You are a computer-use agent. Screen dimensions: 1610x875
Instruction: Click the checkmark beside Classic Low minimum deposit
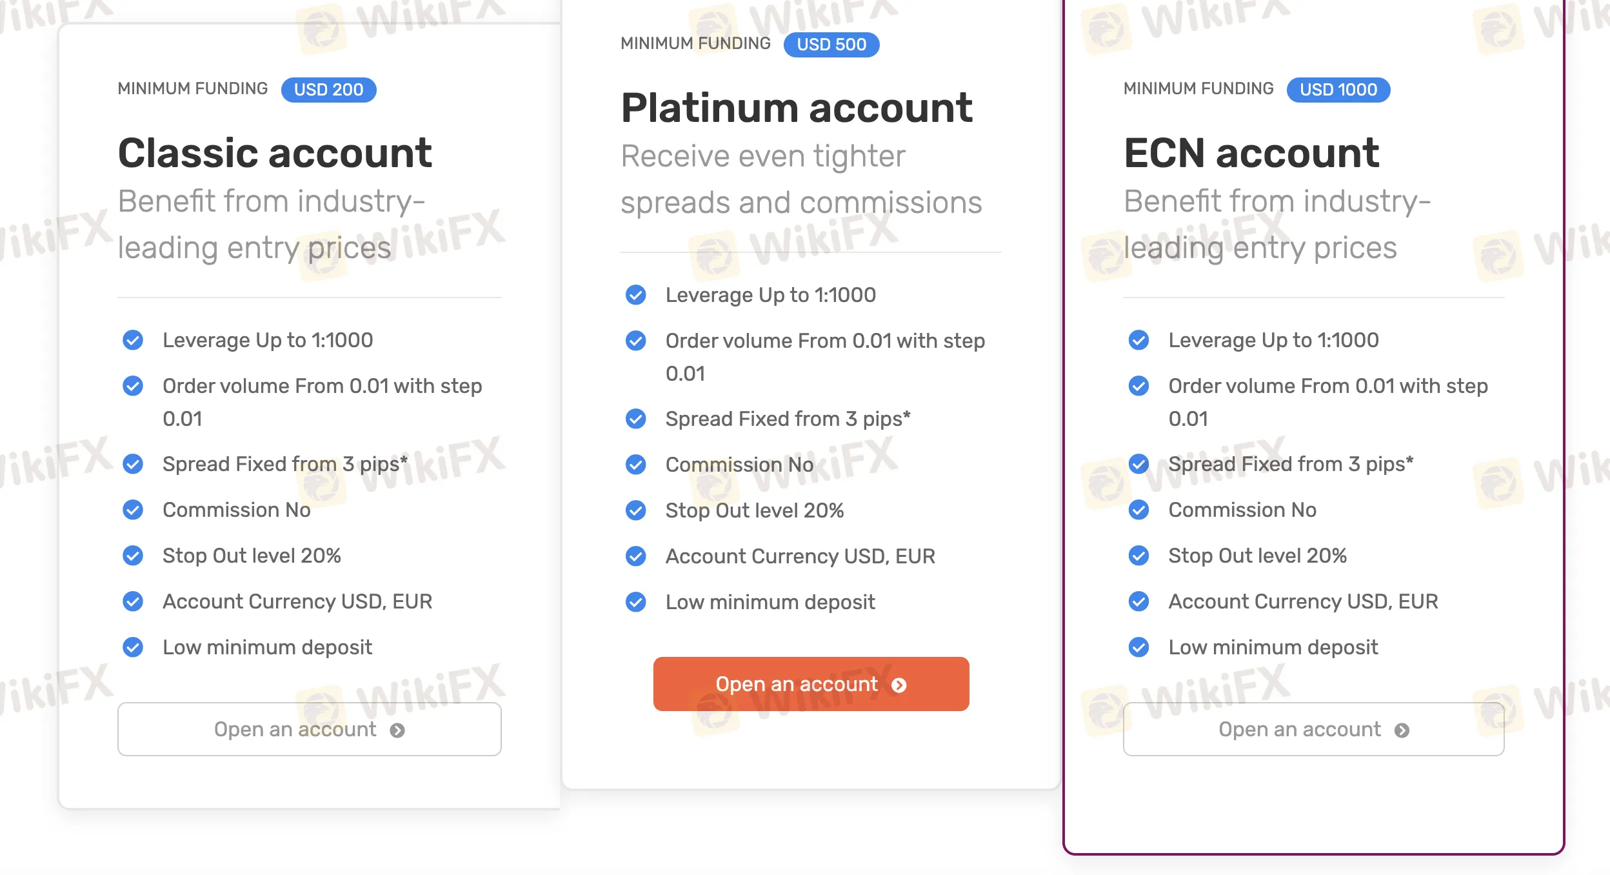tap(133, 647)
